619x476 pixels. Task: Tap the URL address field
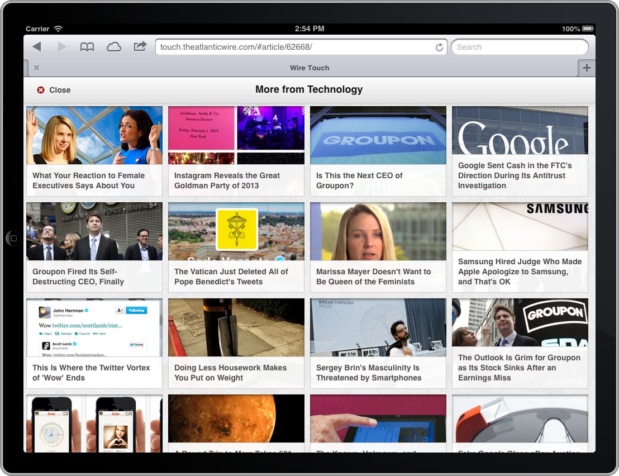301,47
